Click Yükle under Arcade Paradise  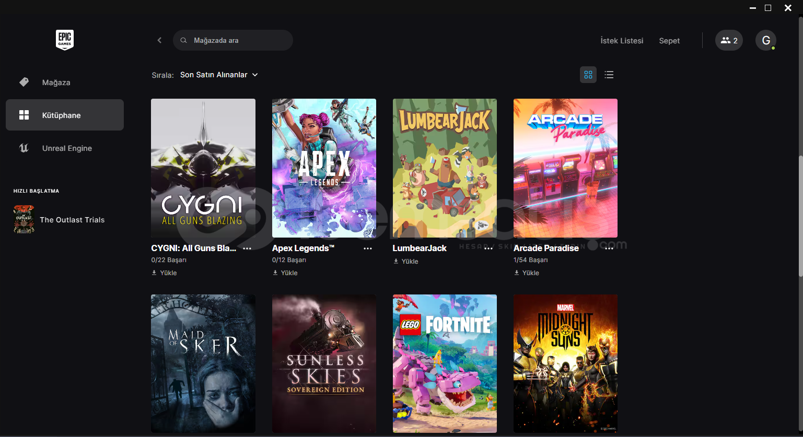click(x=530, y=273)
